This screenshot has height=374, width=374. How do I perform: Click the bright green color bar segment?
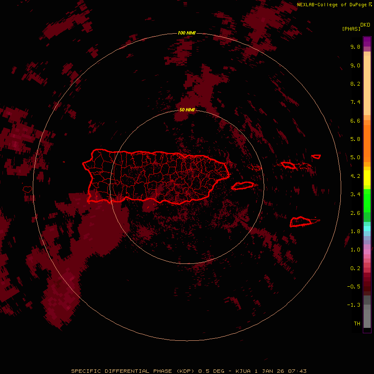click(x=367, y=201)
